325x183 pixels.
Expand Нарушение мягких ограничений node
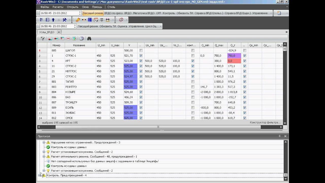44,143
